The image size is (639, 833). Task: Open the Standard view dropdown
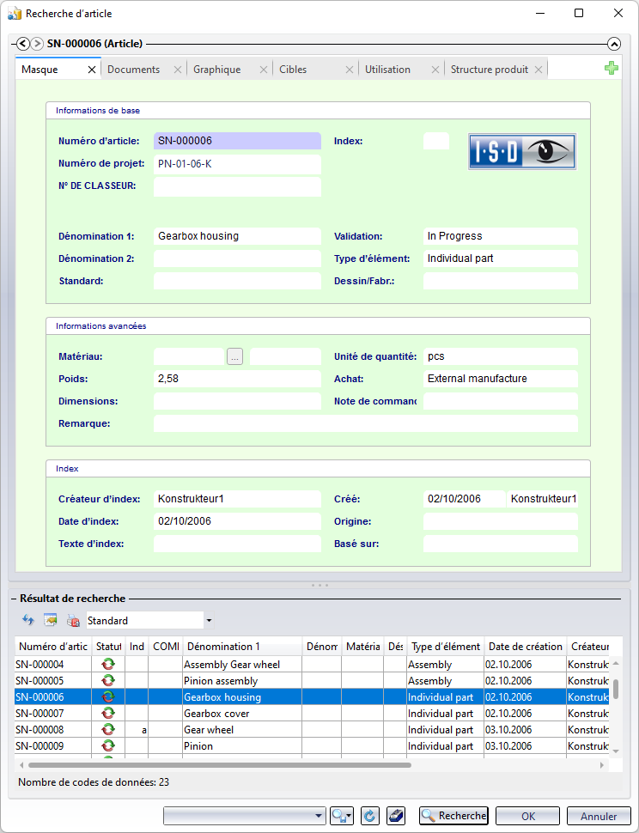[x=209, y=620]
